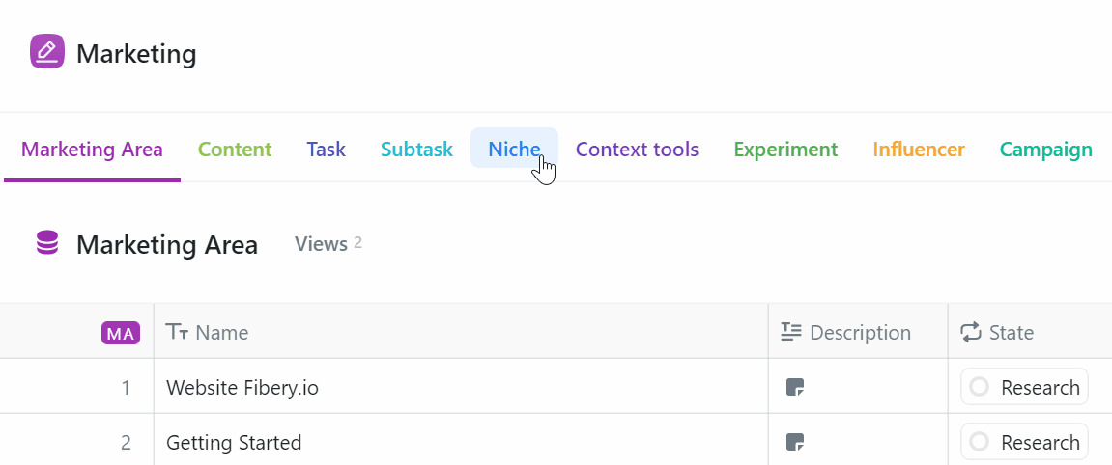This screenshot has width=1112, height=465.
Task: Open Research state dropdown for Getting Started
Action: pos(1024,443)
